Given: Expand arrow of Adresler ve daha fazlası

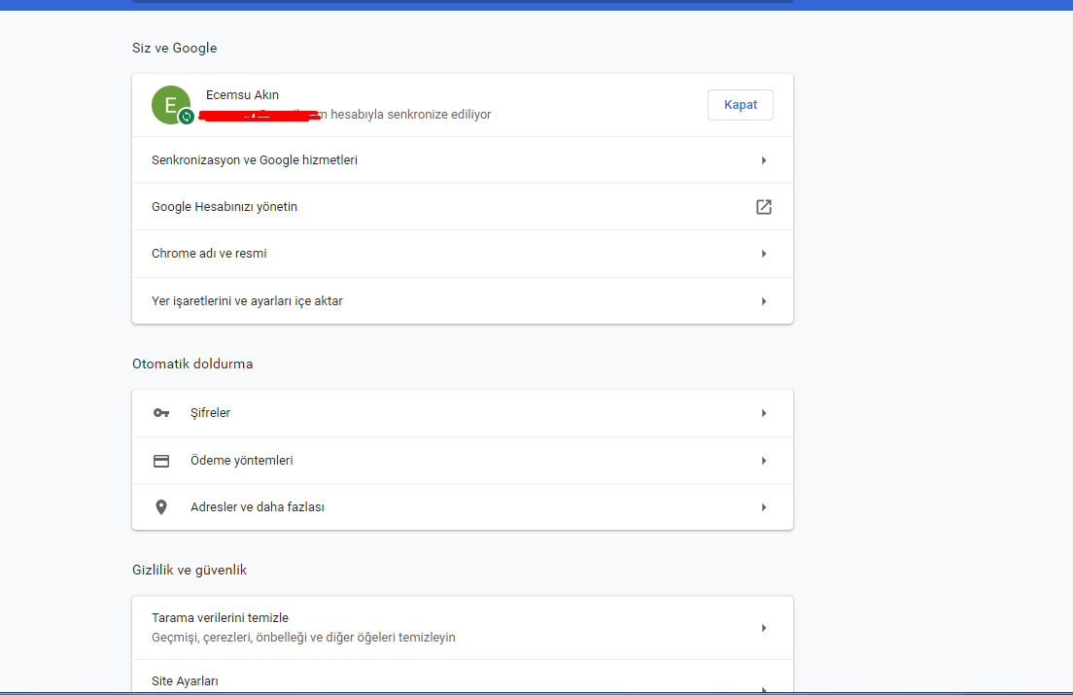Looking at the screenshot, I should [764, 506].
